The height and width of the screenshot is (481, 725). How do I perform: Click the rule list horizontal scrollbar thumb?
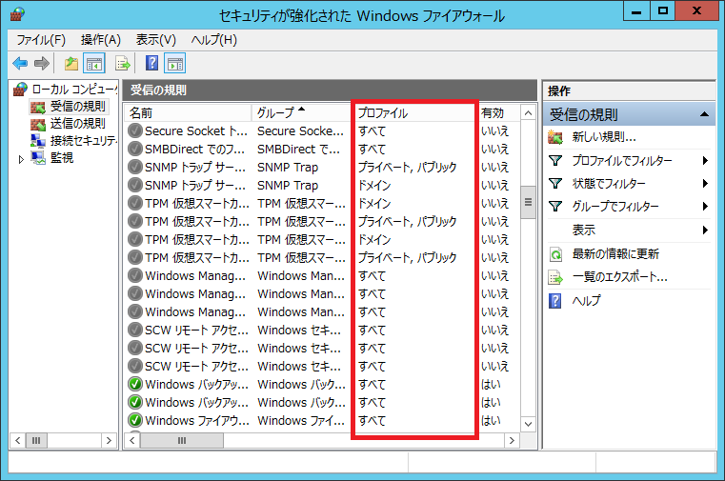[x=182, y=440]
